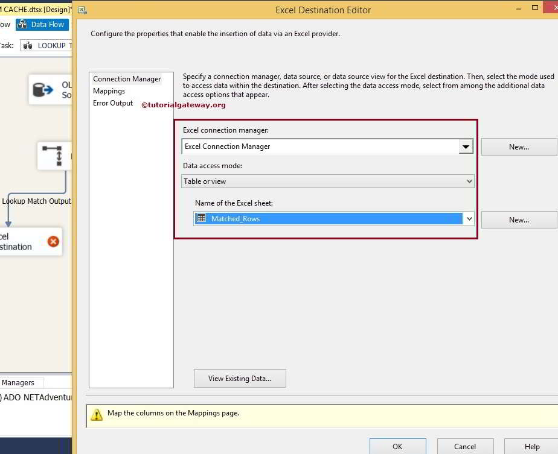Image resolution: width=558 pixels, height=454 pixels.
Task: Click the View Existing Data button
Action: click(239, 378)
